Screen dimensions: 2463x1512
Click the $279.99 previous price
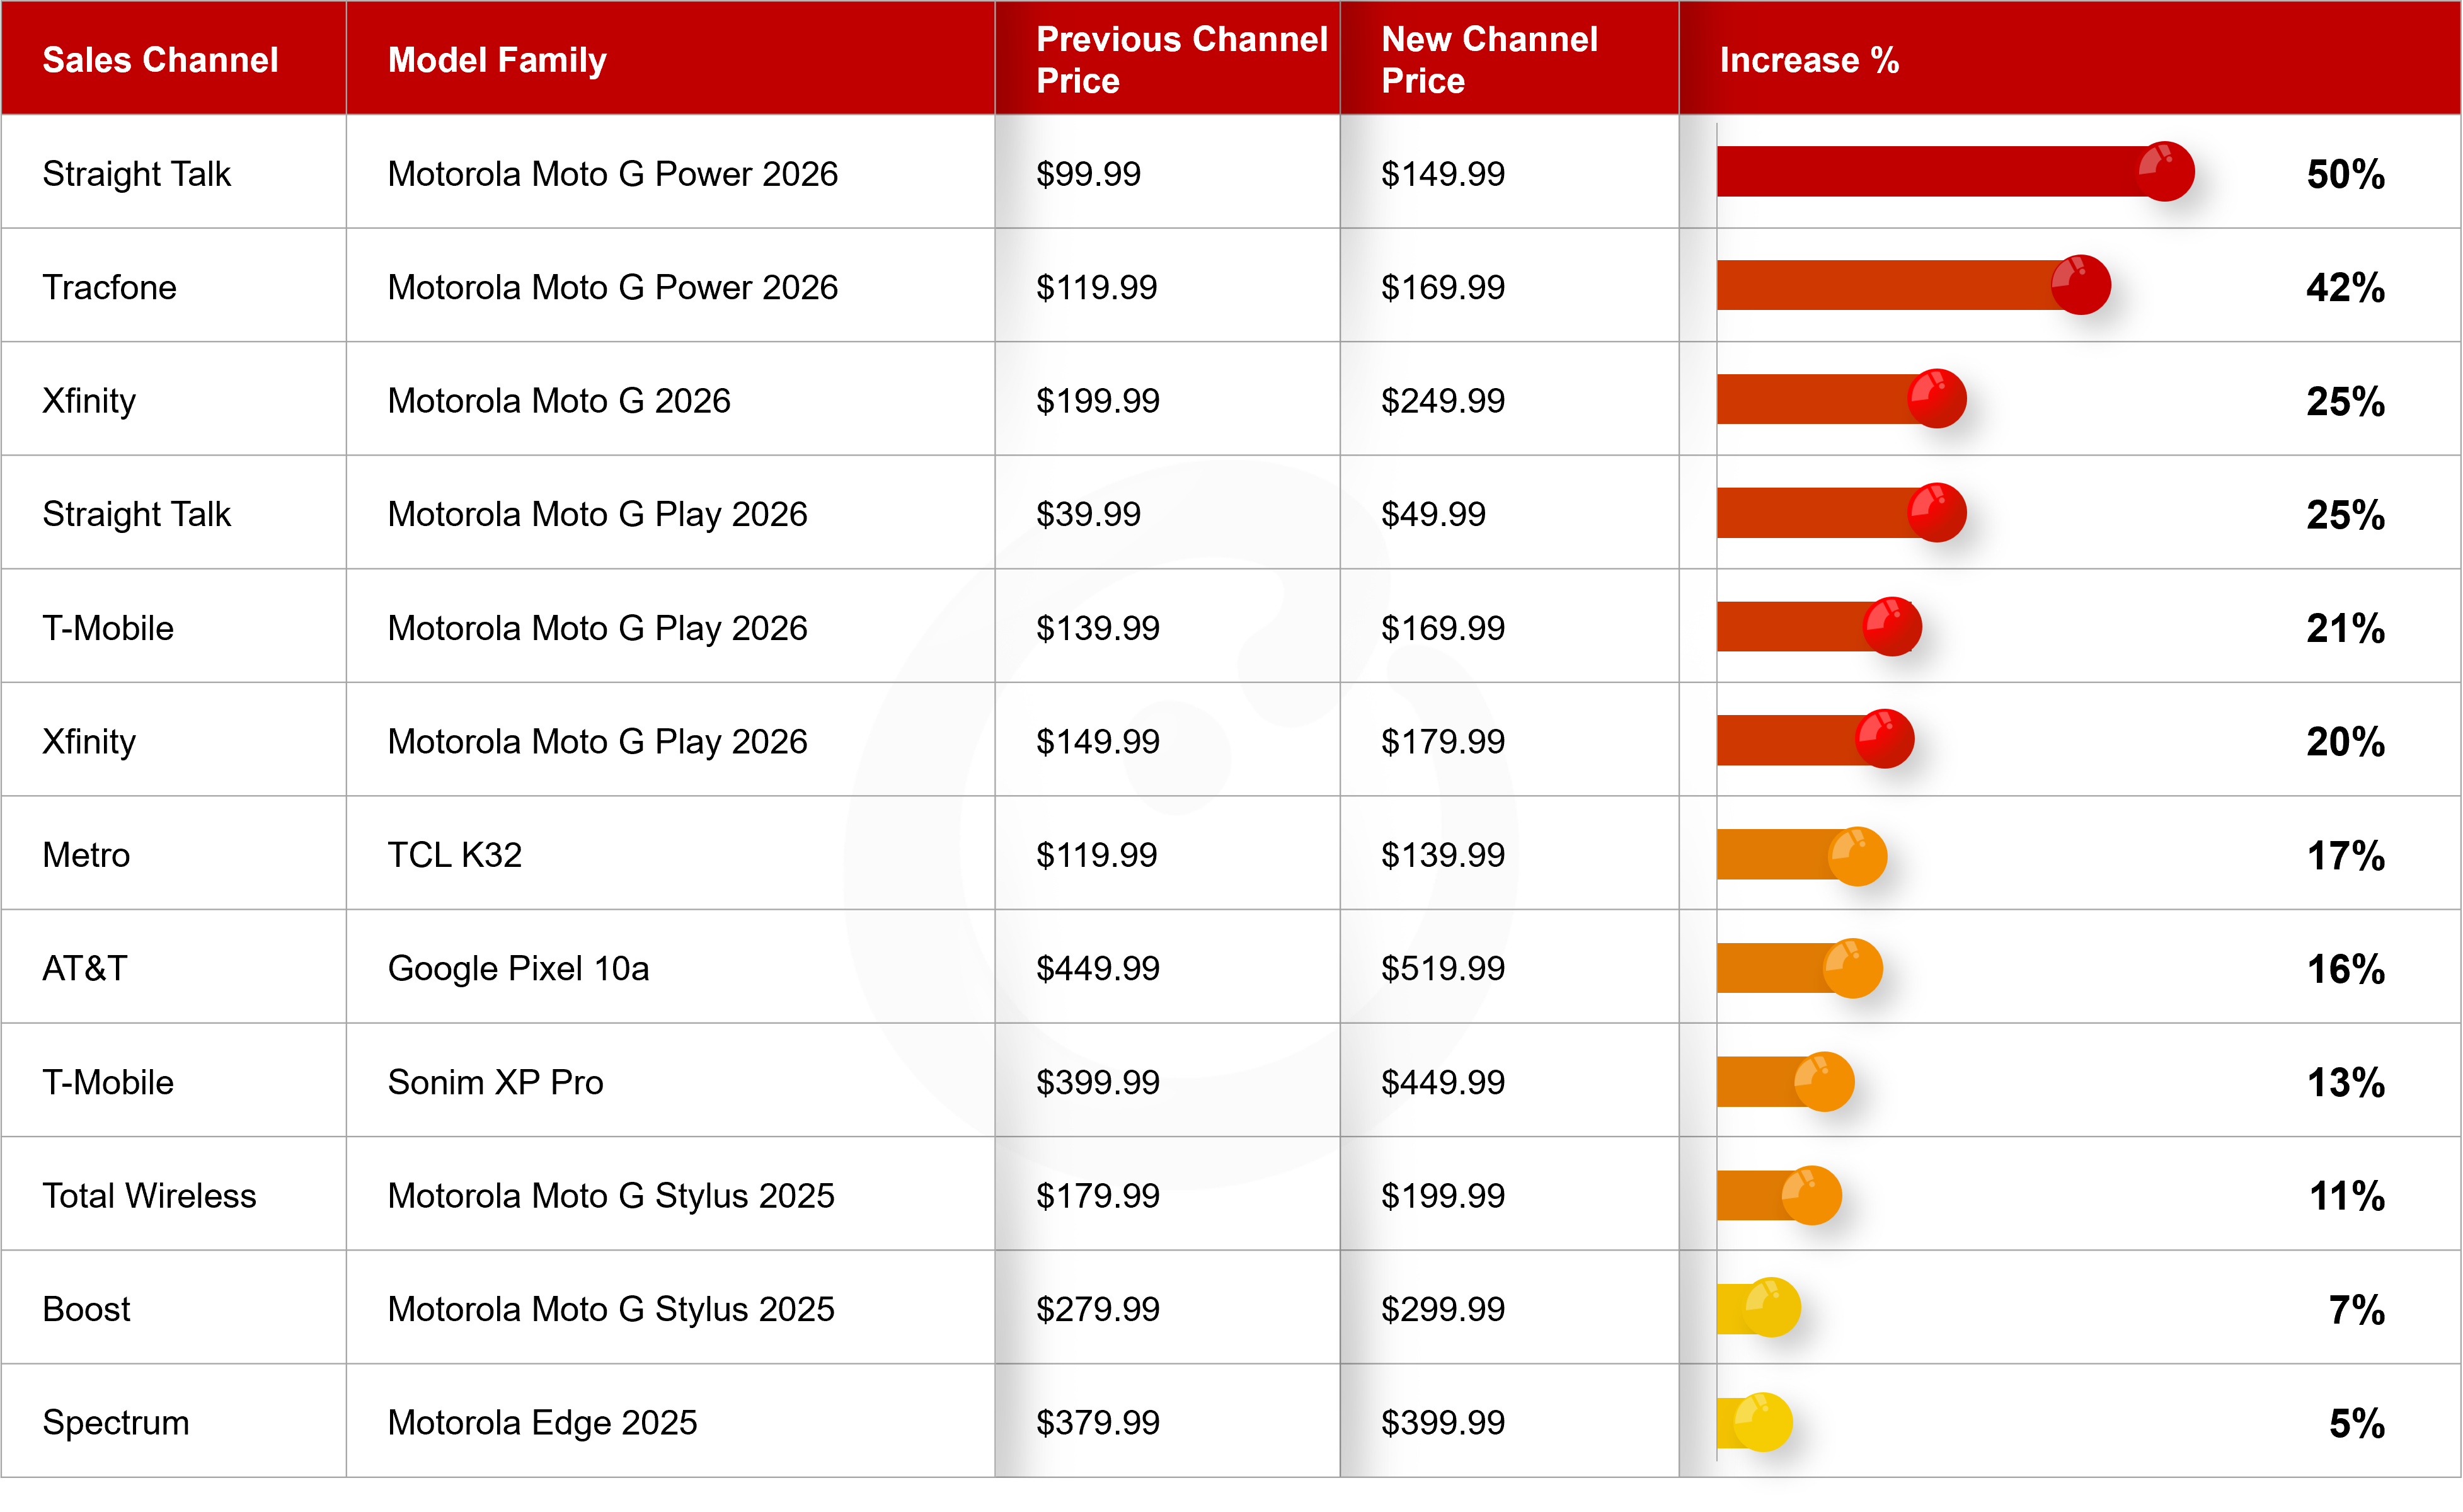tap(1098, 1309)
